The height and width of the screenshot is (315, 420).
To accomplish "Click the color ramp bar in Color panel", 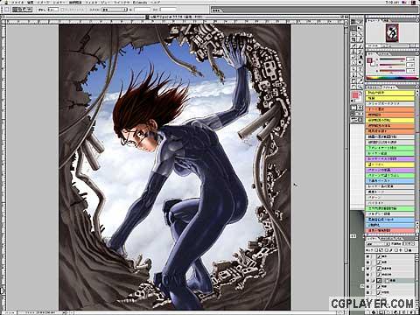I will (x=392, y=78).
